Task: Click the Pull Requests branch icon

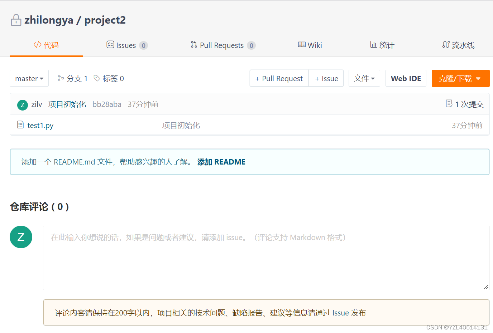Action: (x=194, y=45)
